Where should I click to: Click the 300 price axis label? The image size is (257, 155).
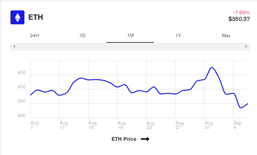[21, 116]
